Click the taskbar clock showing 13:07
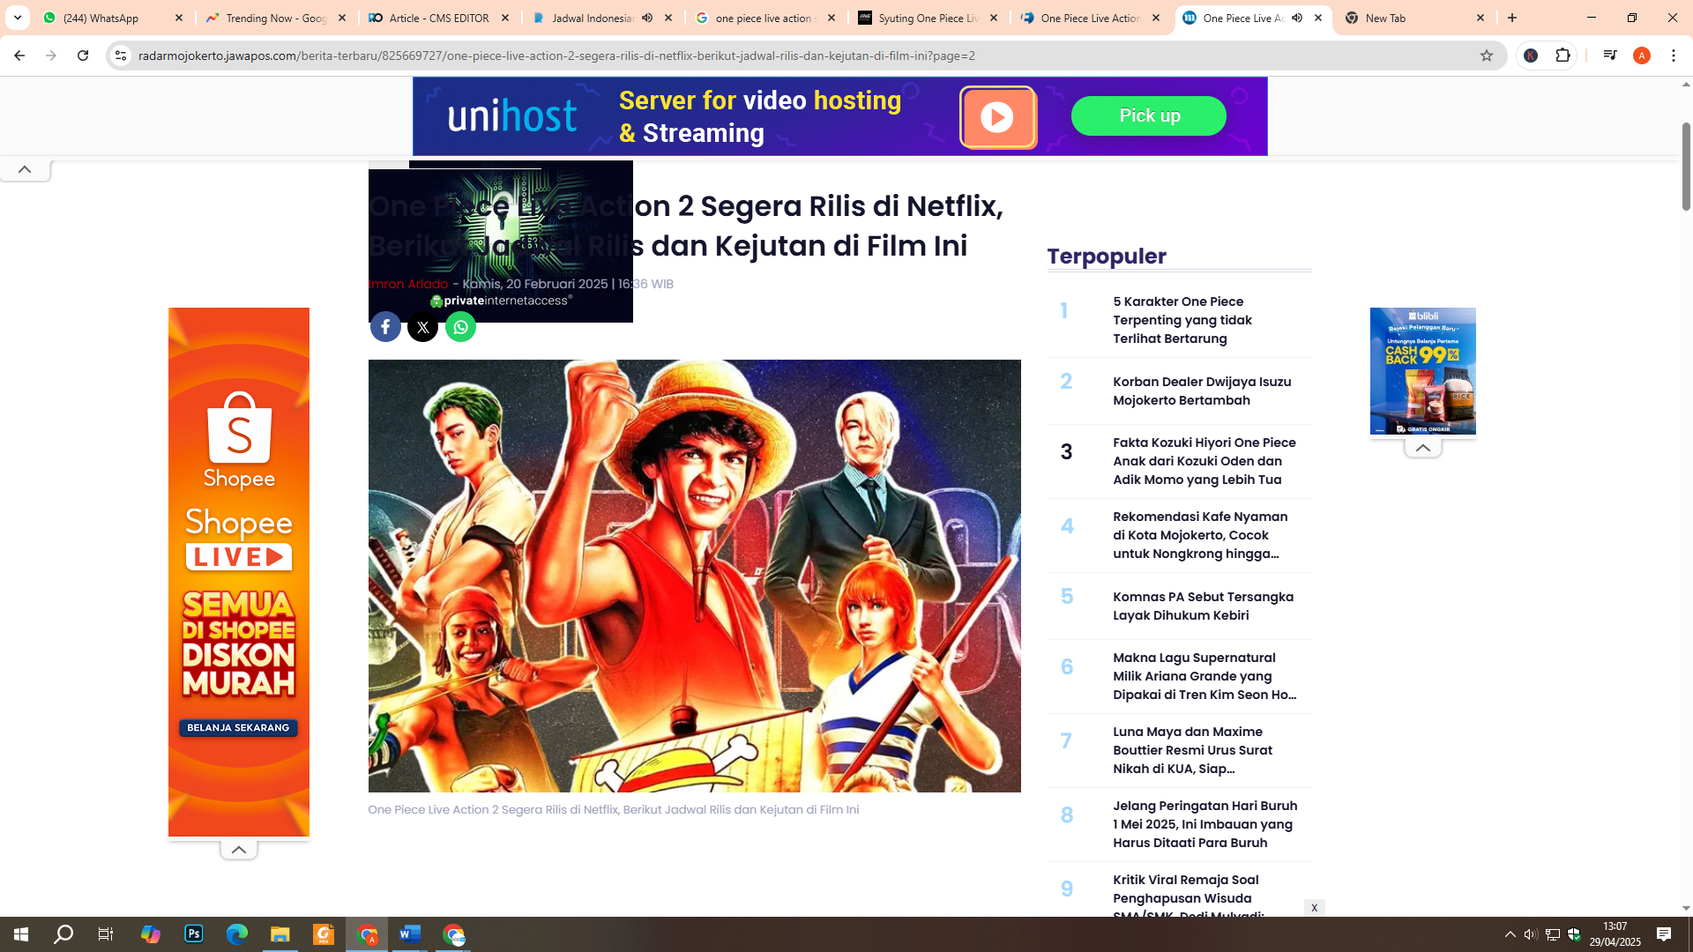This screenshot has height=952, width=1693. 1615,934
